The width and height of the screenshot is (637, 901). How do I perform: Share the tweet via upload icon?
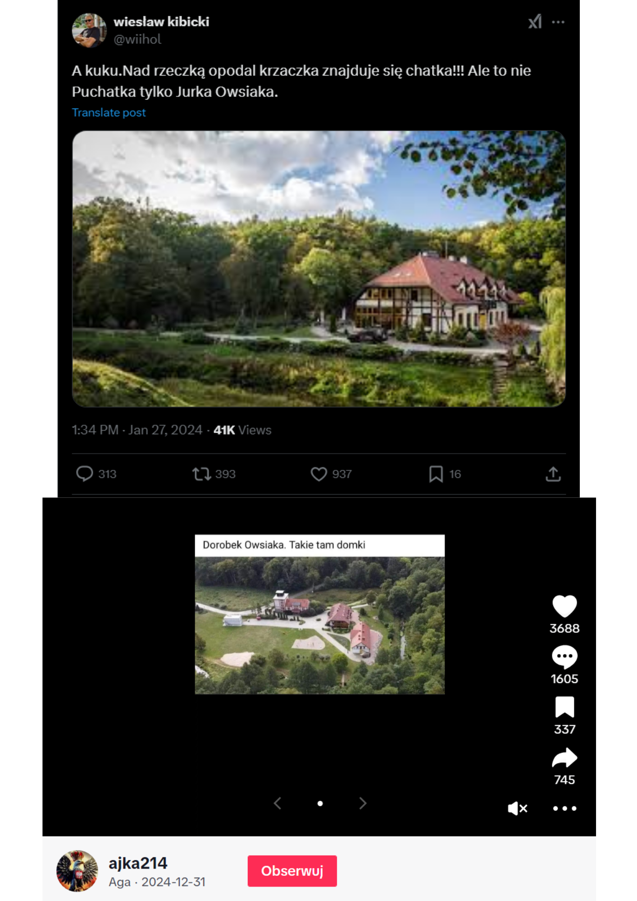point(553,474)
